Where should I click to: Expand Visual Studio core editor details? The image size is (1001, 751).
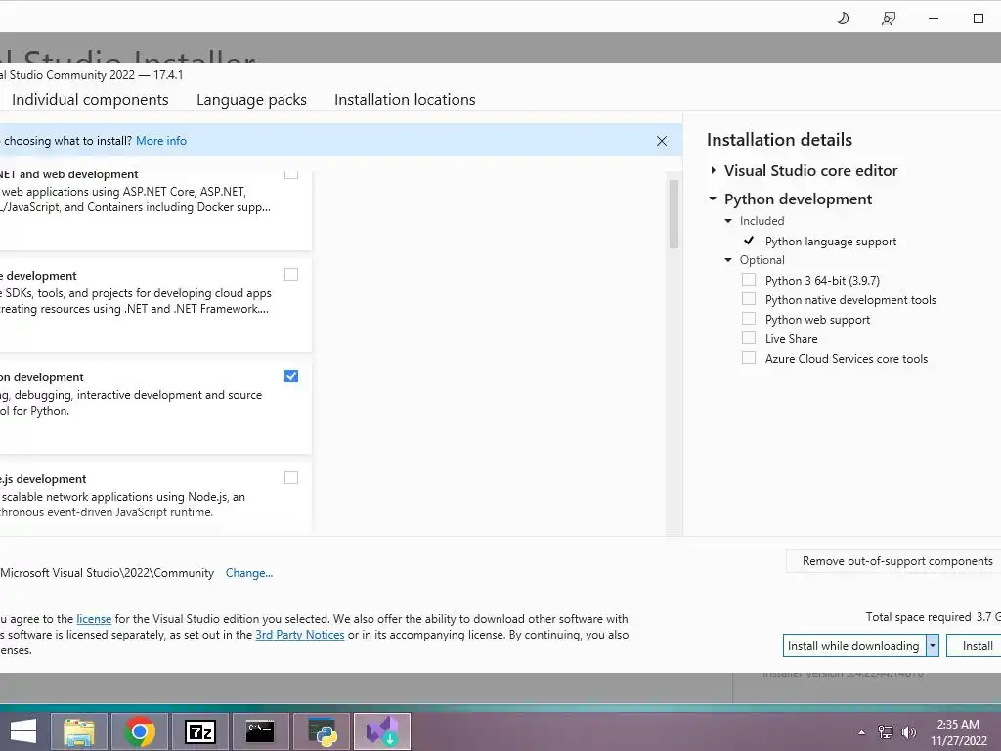coord(713,170)
